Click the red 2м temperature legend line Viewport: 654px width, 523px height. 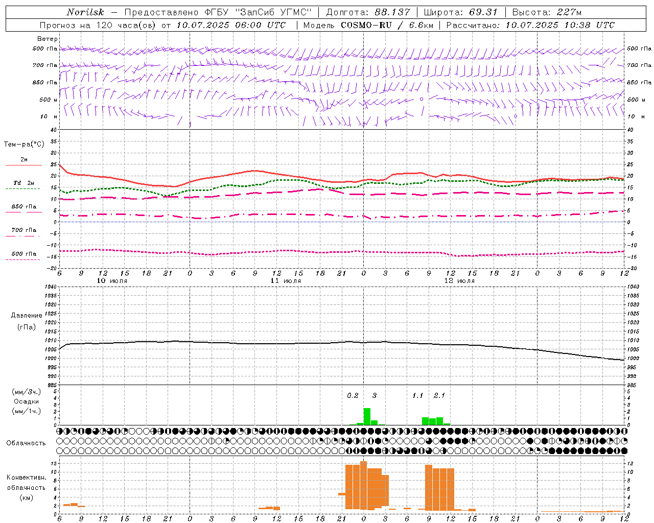pos(24,165)
